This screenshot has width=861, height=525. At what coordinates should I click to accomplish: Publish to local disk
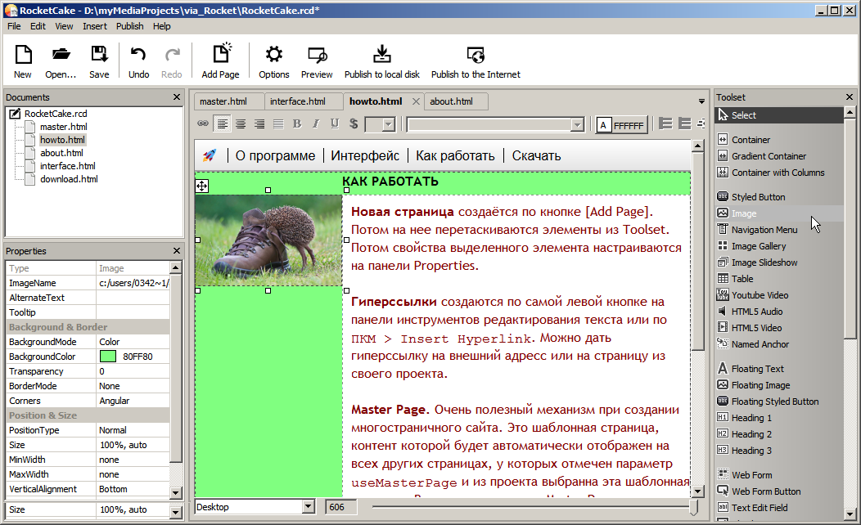click(381, 61)
